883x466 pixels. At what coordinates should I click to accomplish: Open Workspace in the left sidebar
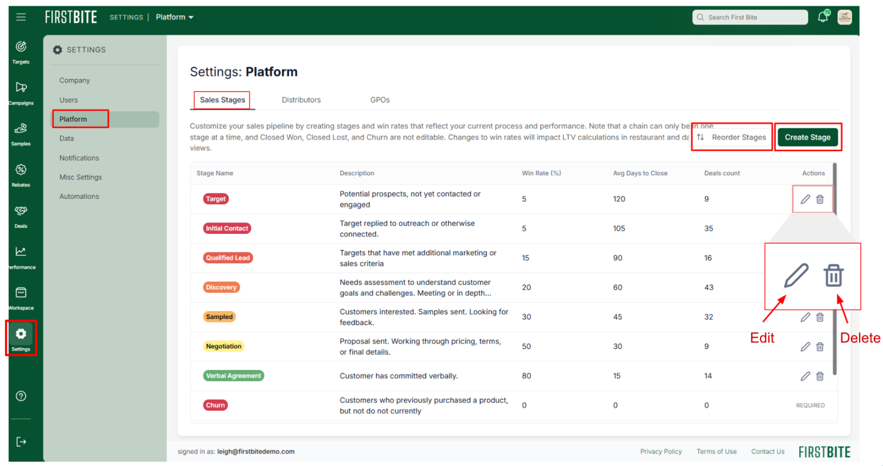click(x=21, y=298)
